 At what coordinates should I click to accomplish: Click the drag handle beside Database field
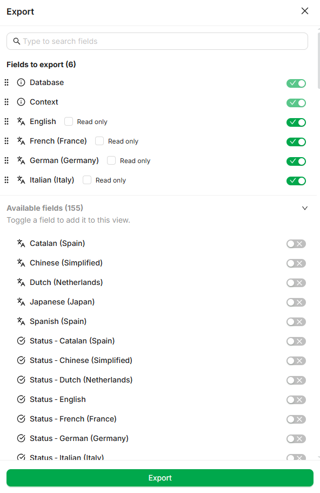6,82
